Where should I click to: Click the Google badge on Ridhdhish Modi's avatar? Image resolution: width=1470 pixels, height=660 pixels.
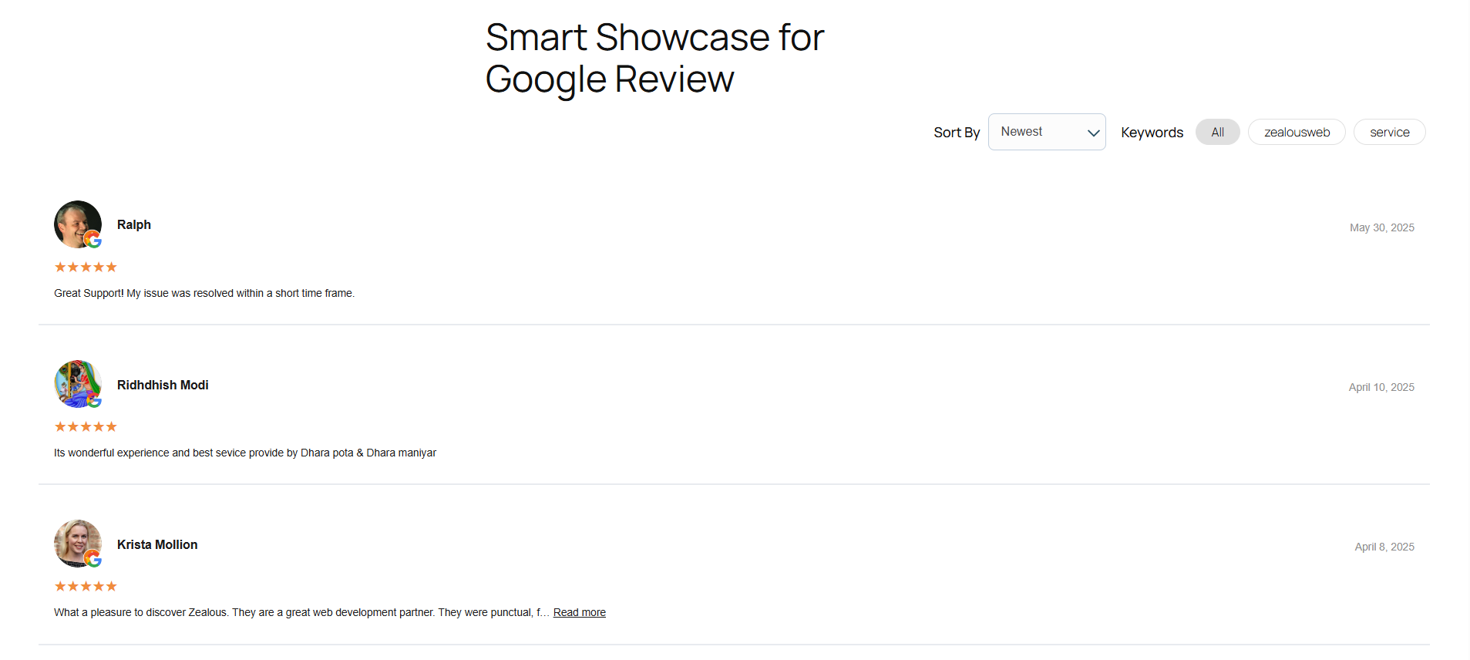(x=94, y=401)
